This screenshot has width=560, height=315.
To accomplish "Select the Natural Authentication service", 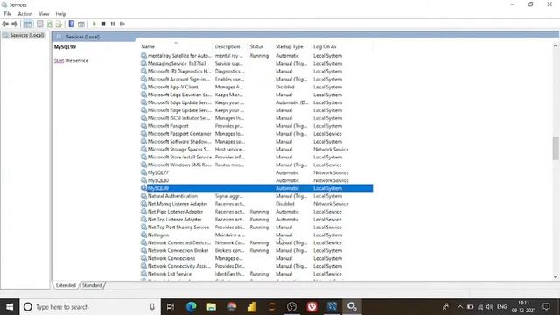I will click(x=256, y=196).
